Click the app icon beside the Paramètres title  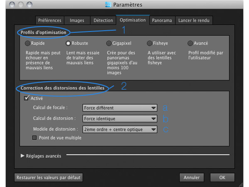(108, 5)
